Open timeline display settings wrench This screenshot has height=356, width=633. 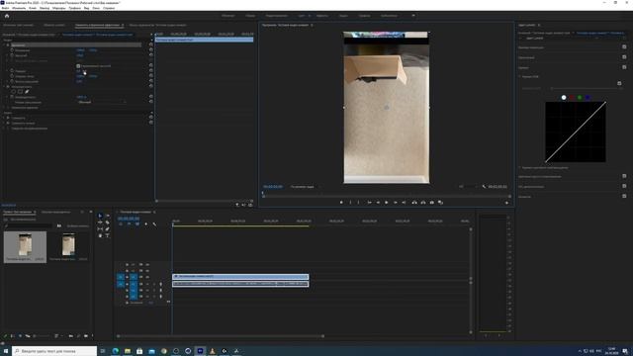tap(154, 224)
